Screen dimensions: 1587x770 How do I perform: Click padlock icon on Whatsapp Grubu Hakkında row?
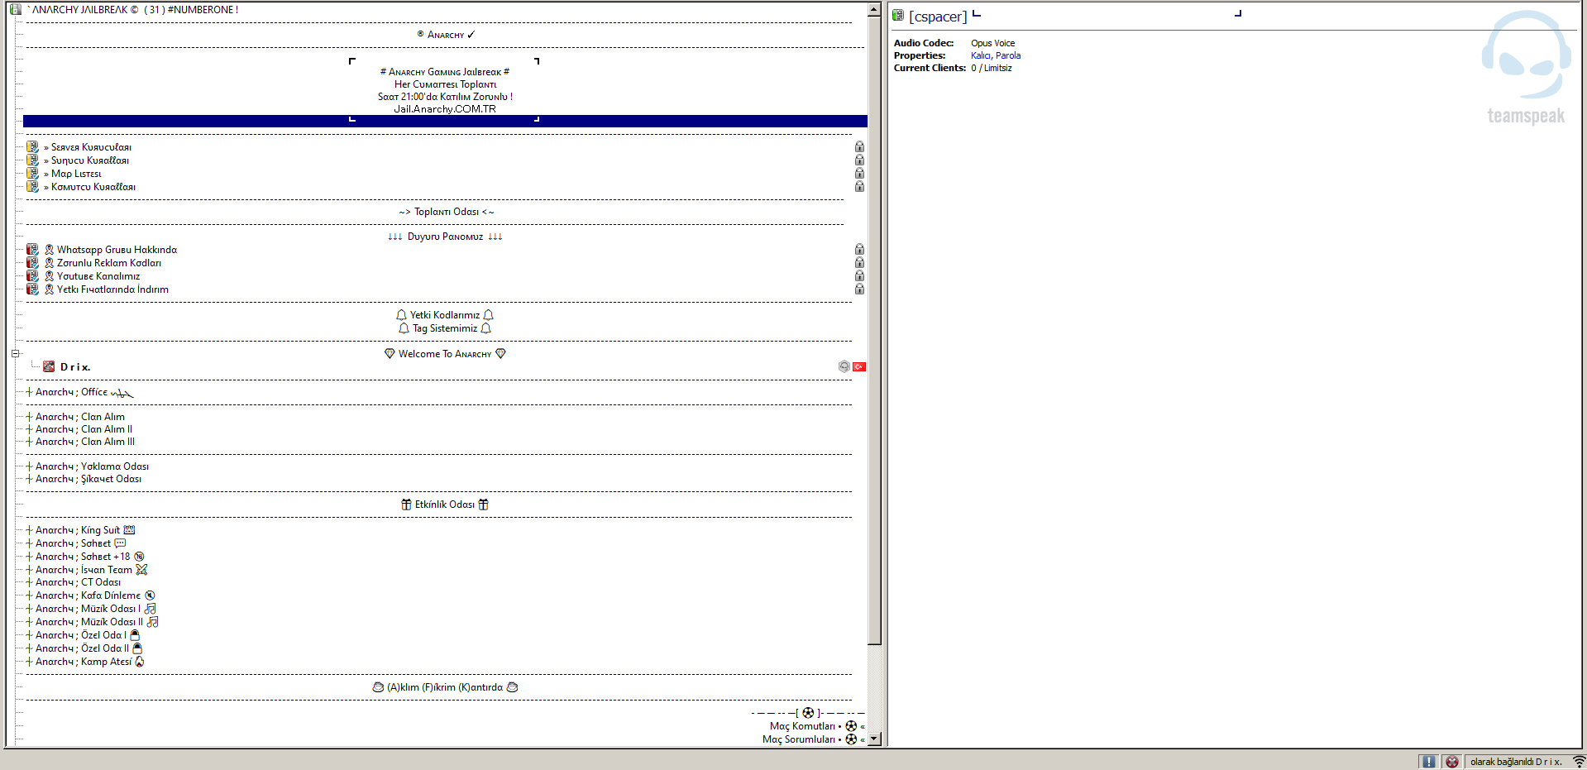(x=859, y=250)
